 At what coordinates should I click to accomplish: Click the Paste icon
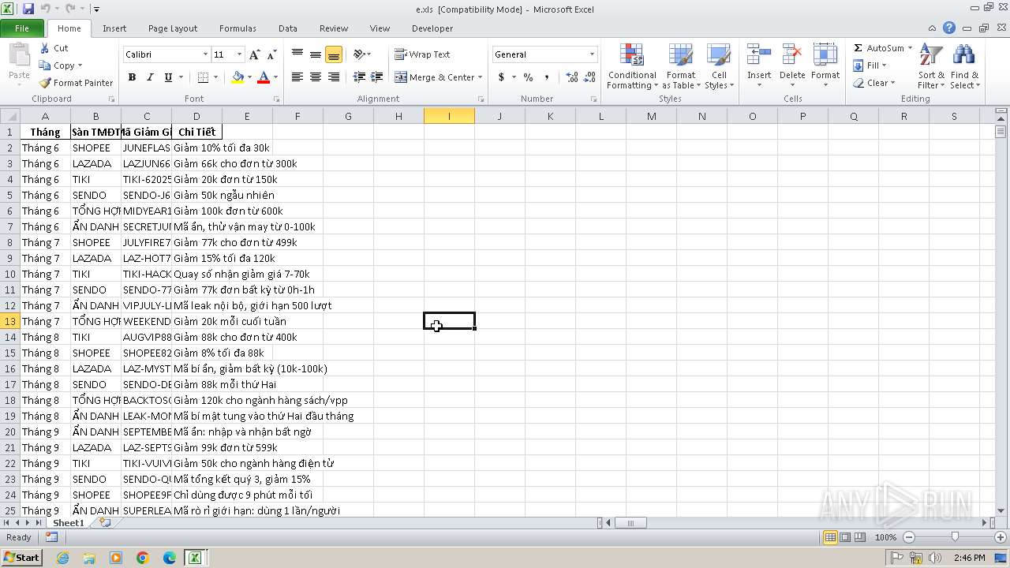click(19, 57)
